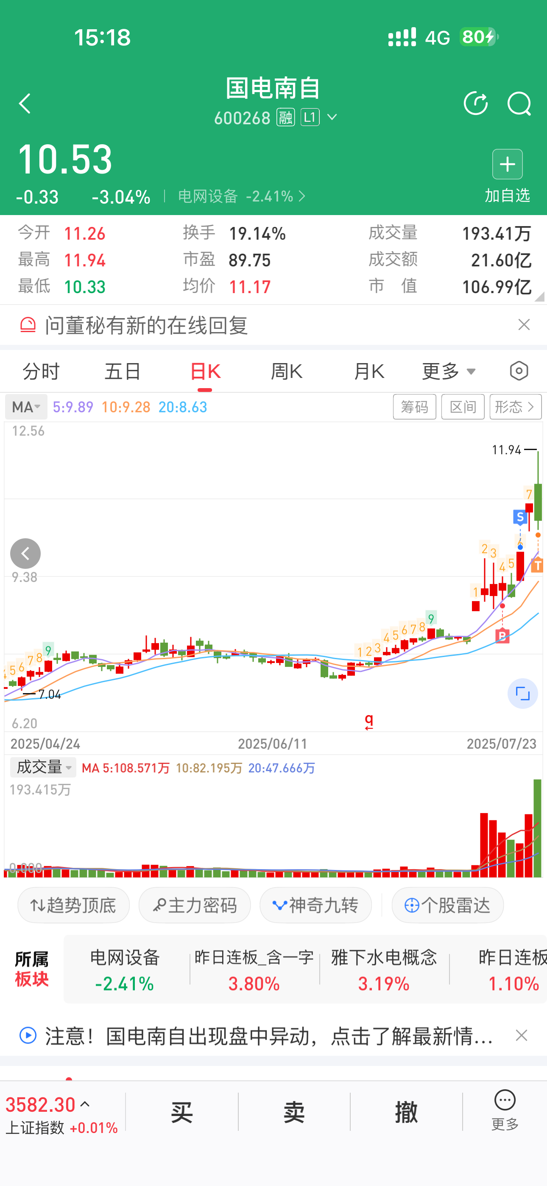Viewport: 547px width, 1186px height.
Task: Play the 盘中异动 alert video icon
Action: pyautogui.click(x=28, y=1035)
